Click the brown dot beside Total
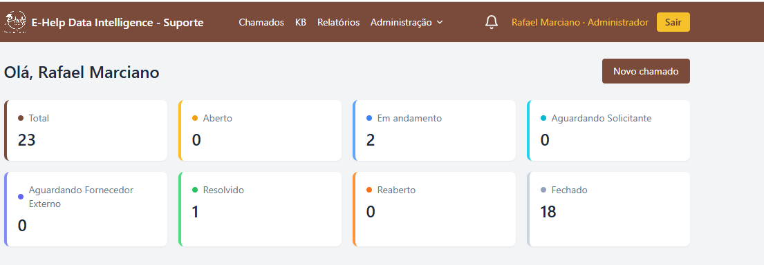The image size is (764, 265). [21, 118]
